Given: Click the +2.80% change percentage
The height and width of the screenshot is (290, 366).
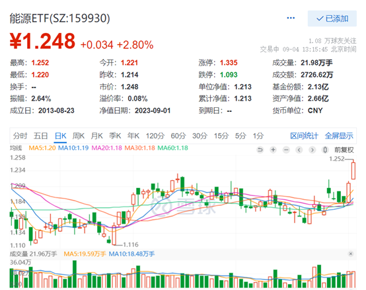Looking at the screenshot, I should click(135, 45).
